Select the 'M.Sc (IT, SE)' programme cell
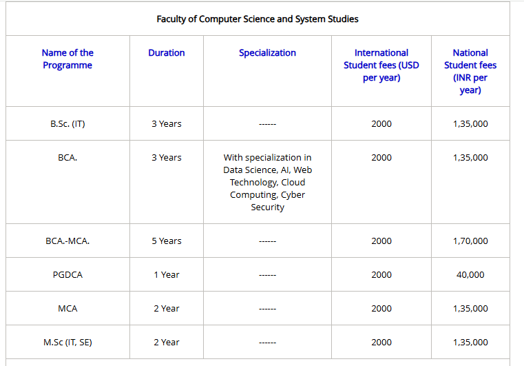Viewport: 524px width, 366px height. click(67, 343)
